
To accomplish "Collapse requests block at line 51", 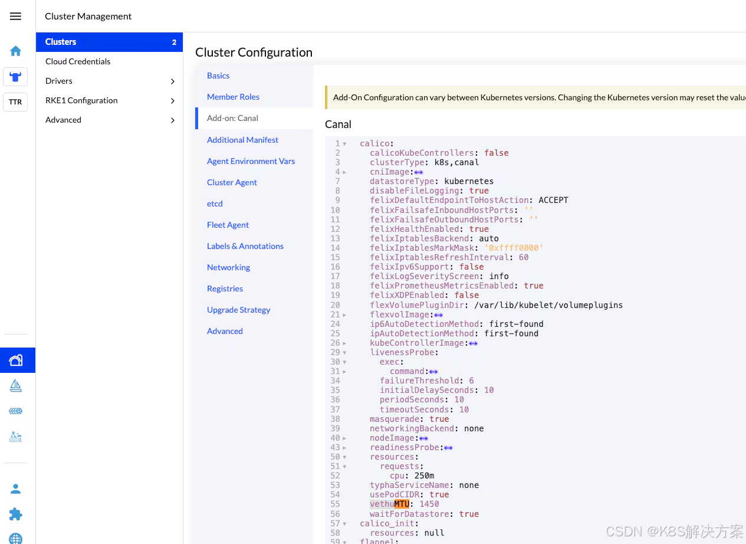I will point(344,466).
